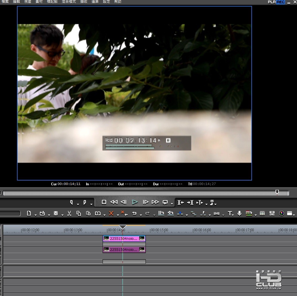Click the Overwrite to timeline icon
The image size is (297, 296).
pyautogui.click(x=171, y=213)
